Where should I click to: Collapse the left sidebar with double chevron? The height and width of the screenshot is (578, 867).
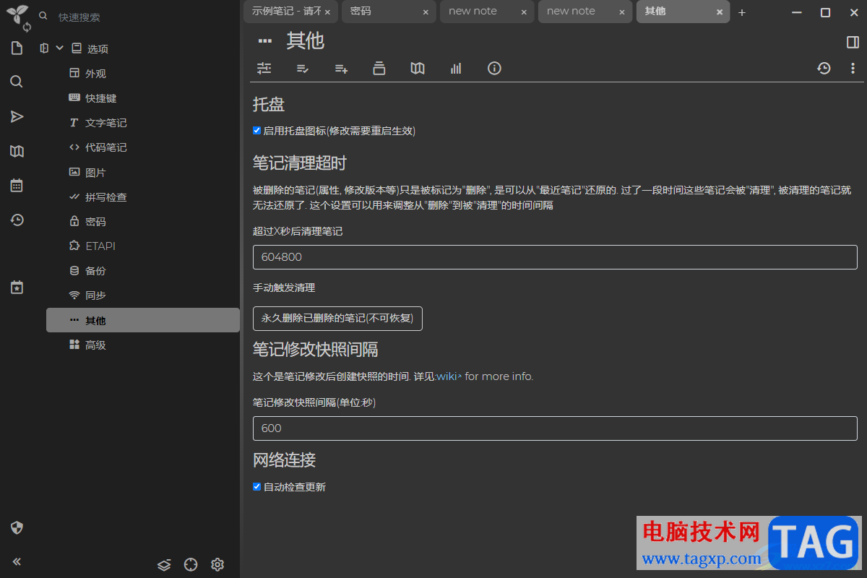17,561
